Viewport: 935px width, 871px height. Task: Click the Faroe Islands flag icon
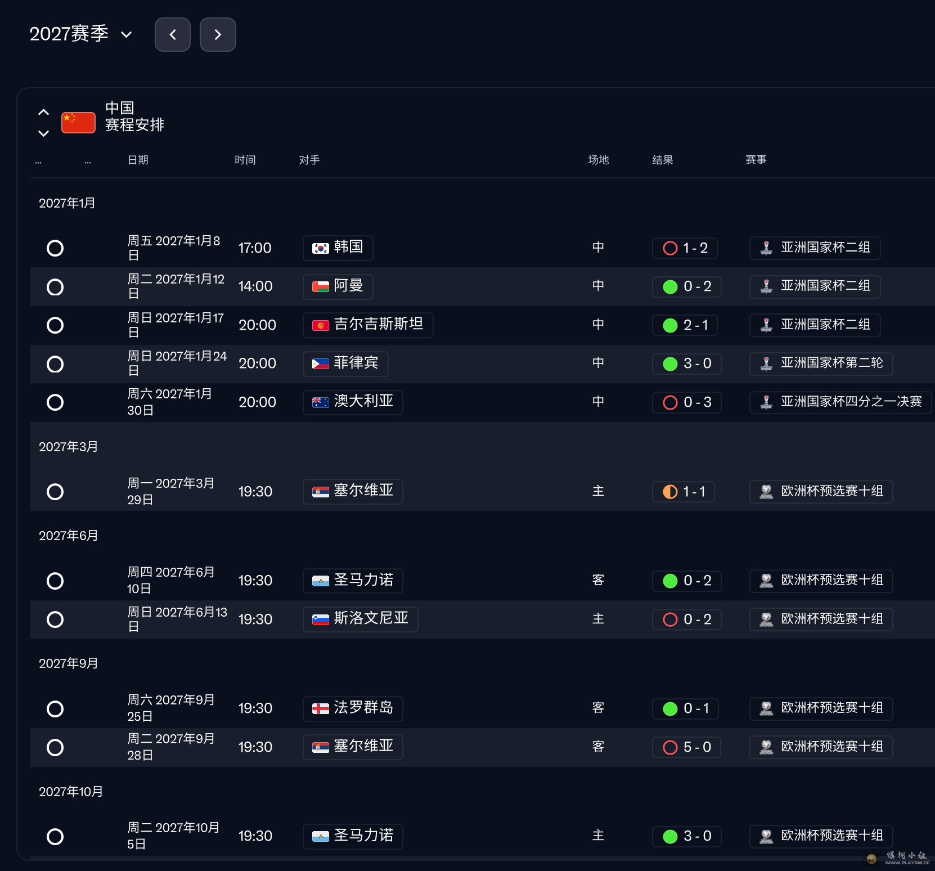pyautogui.click(x=321, y=709)
